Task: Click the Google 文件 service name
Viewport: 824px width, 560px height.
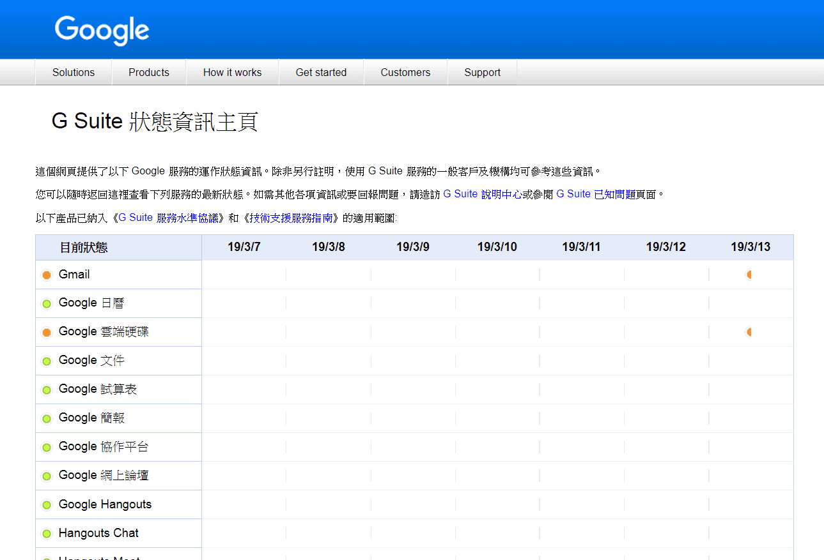Action: pyautogui.click(x=91, y=361)
